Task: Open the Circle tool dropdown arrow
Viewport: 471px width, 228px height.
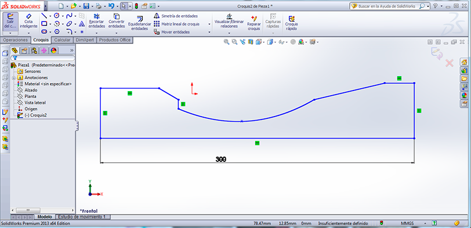Action: (63, 16)
